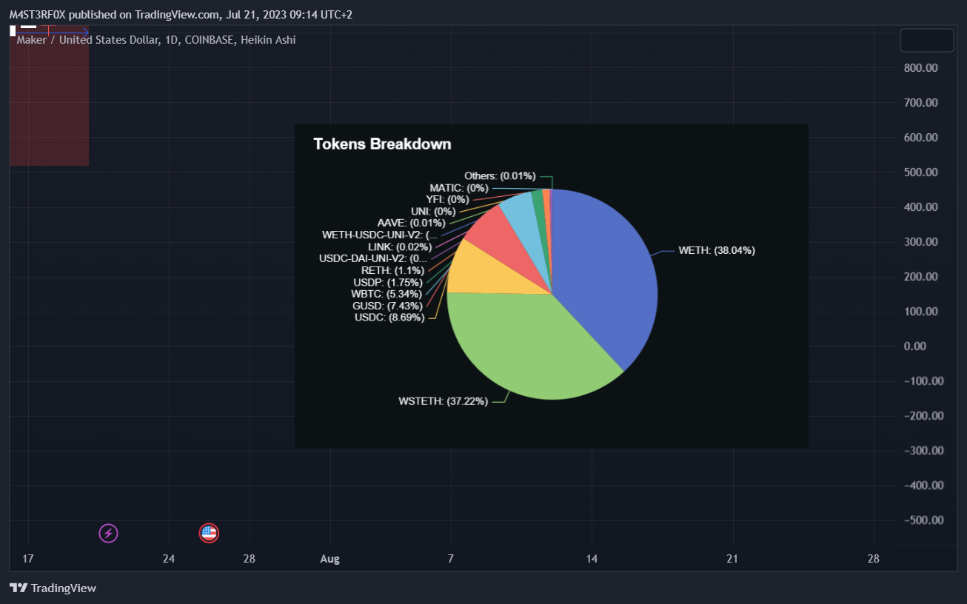Viewport: 967px width, 604px height.
Task: Click the USDC (8.69%) label
Action: [x=389, y=317]
